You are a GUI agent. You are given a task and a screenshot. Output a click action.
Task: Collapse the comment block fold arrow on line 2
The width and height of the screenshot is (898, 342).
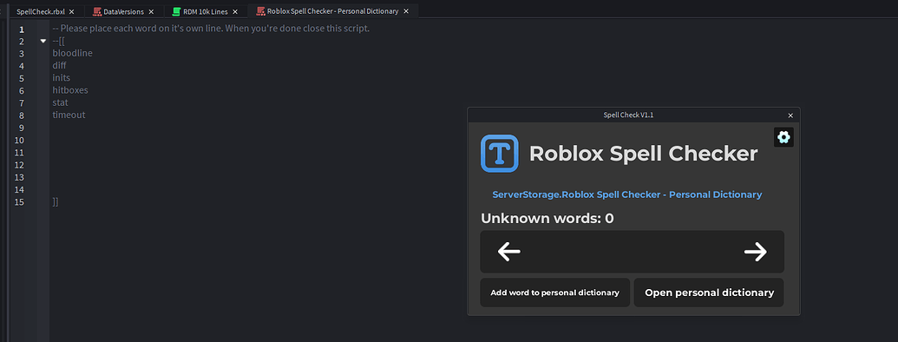click(x=43, y=42)
